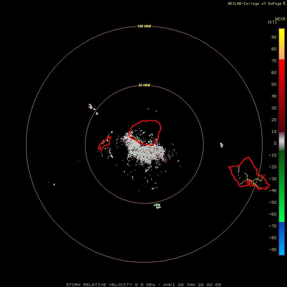This screenshot has width=287, height=287.
Task: Click the green-gray echo just below the 50 NMI ring
Action: [x=157, y=206]
